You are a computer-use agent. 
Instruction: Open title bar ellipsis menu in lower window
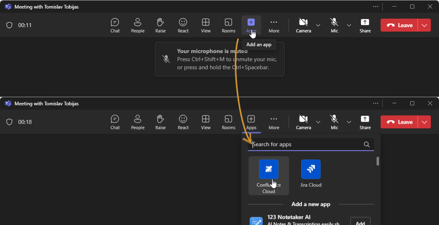tap(376, 104)
